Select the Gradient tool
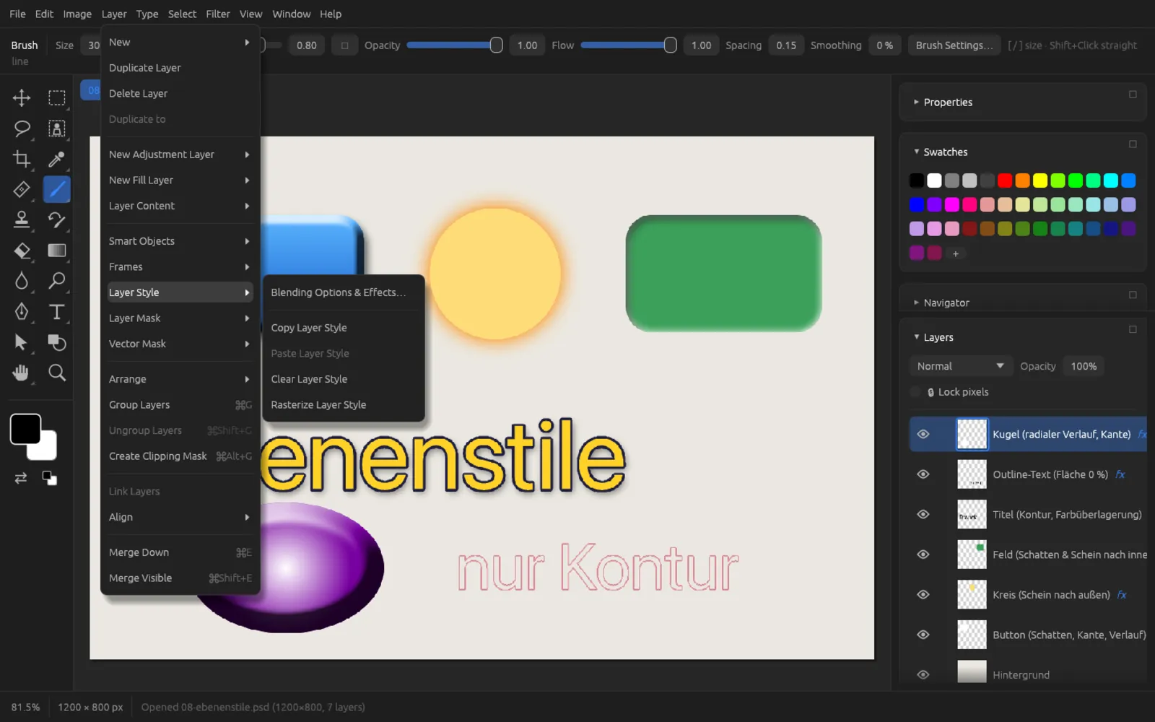Image resolution: width=1155 pixels, height=722 pixels. [x=56, y=251]
